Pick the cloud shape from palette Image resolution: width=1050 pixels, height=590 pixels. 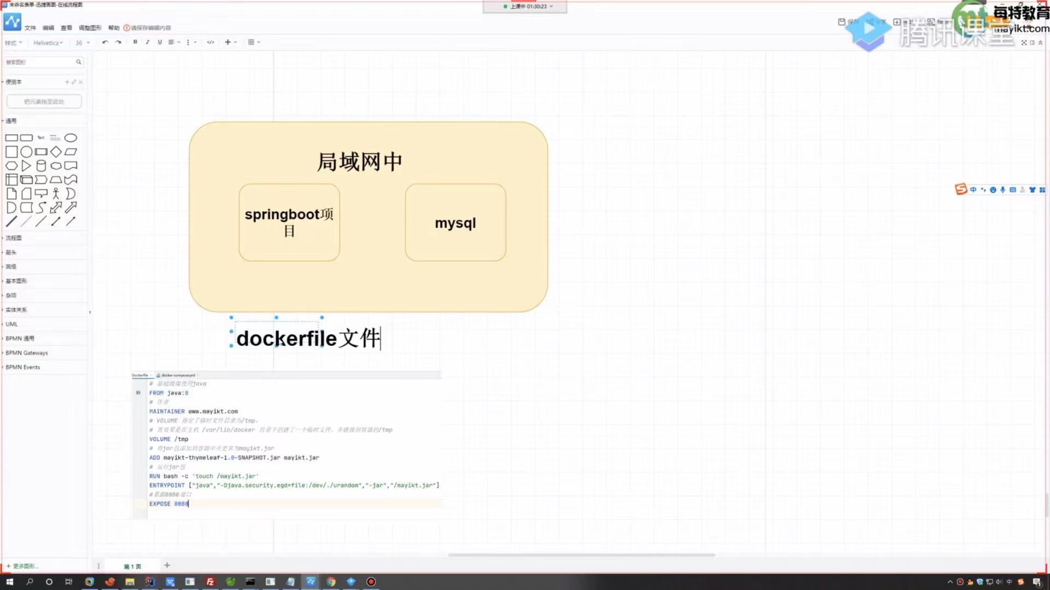(x=56, y=166)
